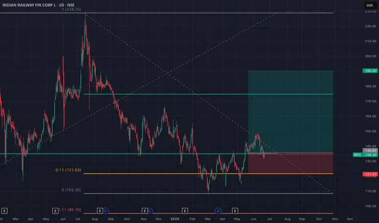Open the earnings E marker above May 2025
The height and width of the screenshot is (223, 379).
click(235, 211)
